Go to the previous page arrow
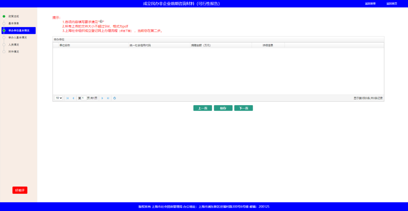The height and width of the screenshot is (211, 408). click(73, 98)
